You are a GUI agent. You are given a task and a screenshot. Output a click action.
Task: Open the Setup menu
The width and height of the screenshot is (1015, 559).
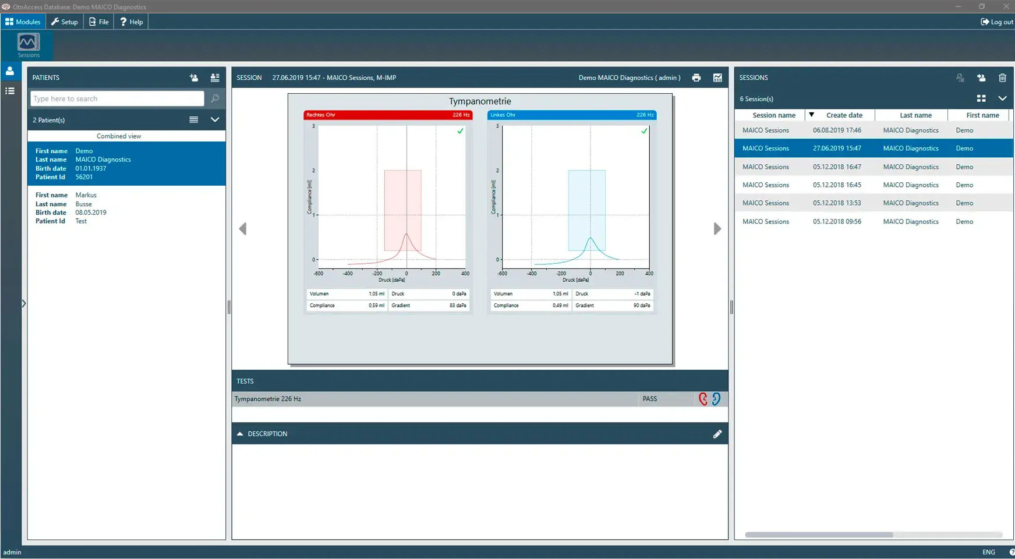[64, 22]
